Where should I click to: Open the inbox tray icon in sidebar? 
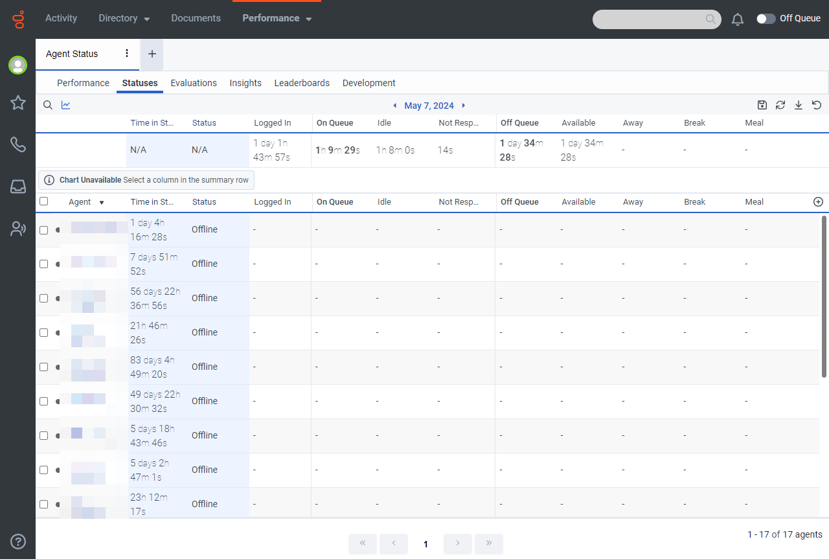18,187
